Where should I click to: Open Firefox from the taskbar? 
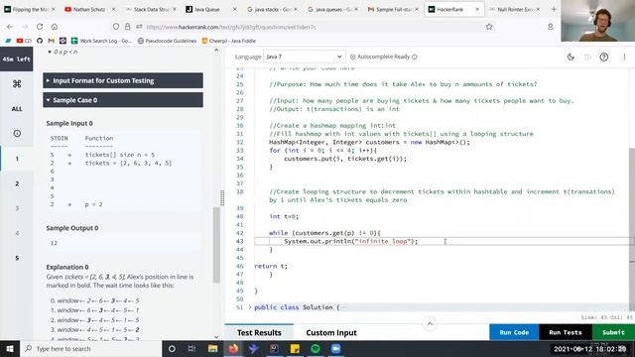pos(233,348)
